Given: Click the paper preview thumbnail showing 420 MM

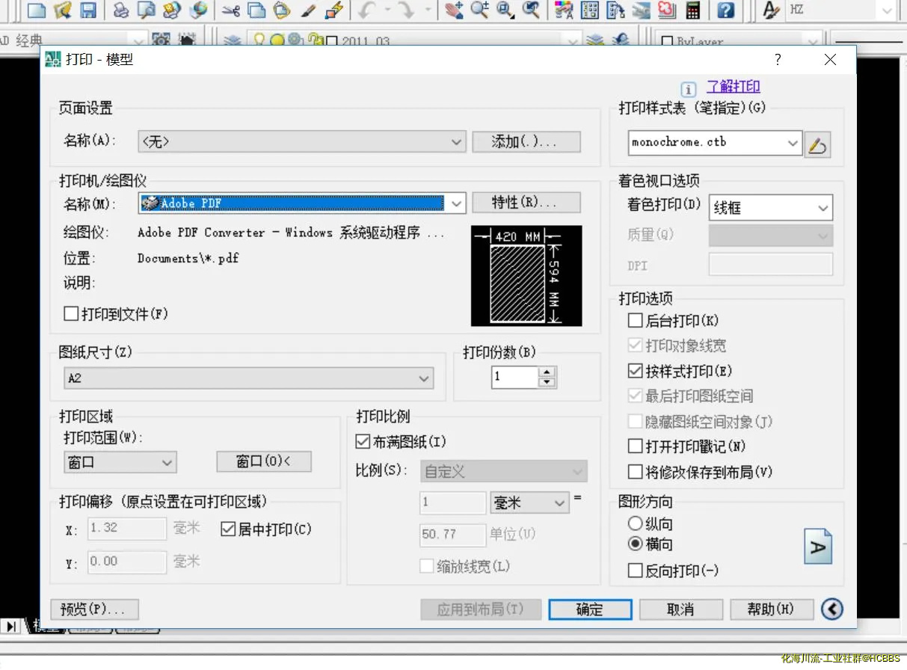Looking at the screenshot, I should tap(526, 276).
